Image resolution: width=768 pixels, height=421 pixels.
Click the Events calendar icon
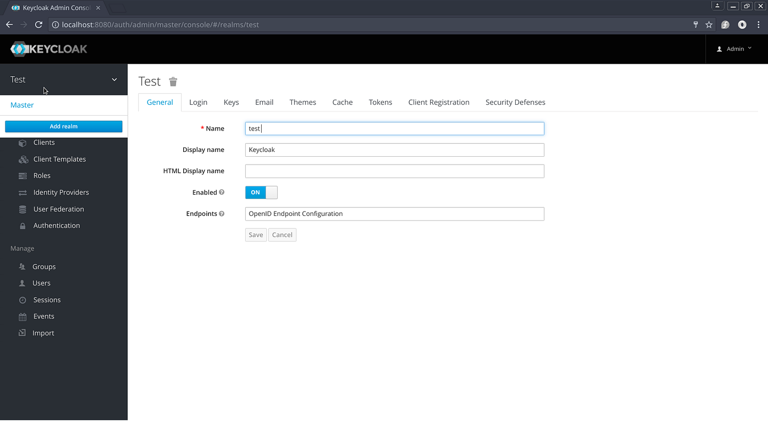click(x=22, y=316)
